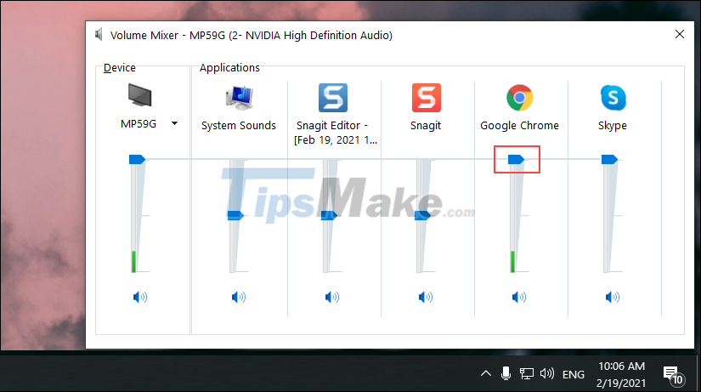
Task: Open taskbar volume speaker icon
Action: coord(546,373)
